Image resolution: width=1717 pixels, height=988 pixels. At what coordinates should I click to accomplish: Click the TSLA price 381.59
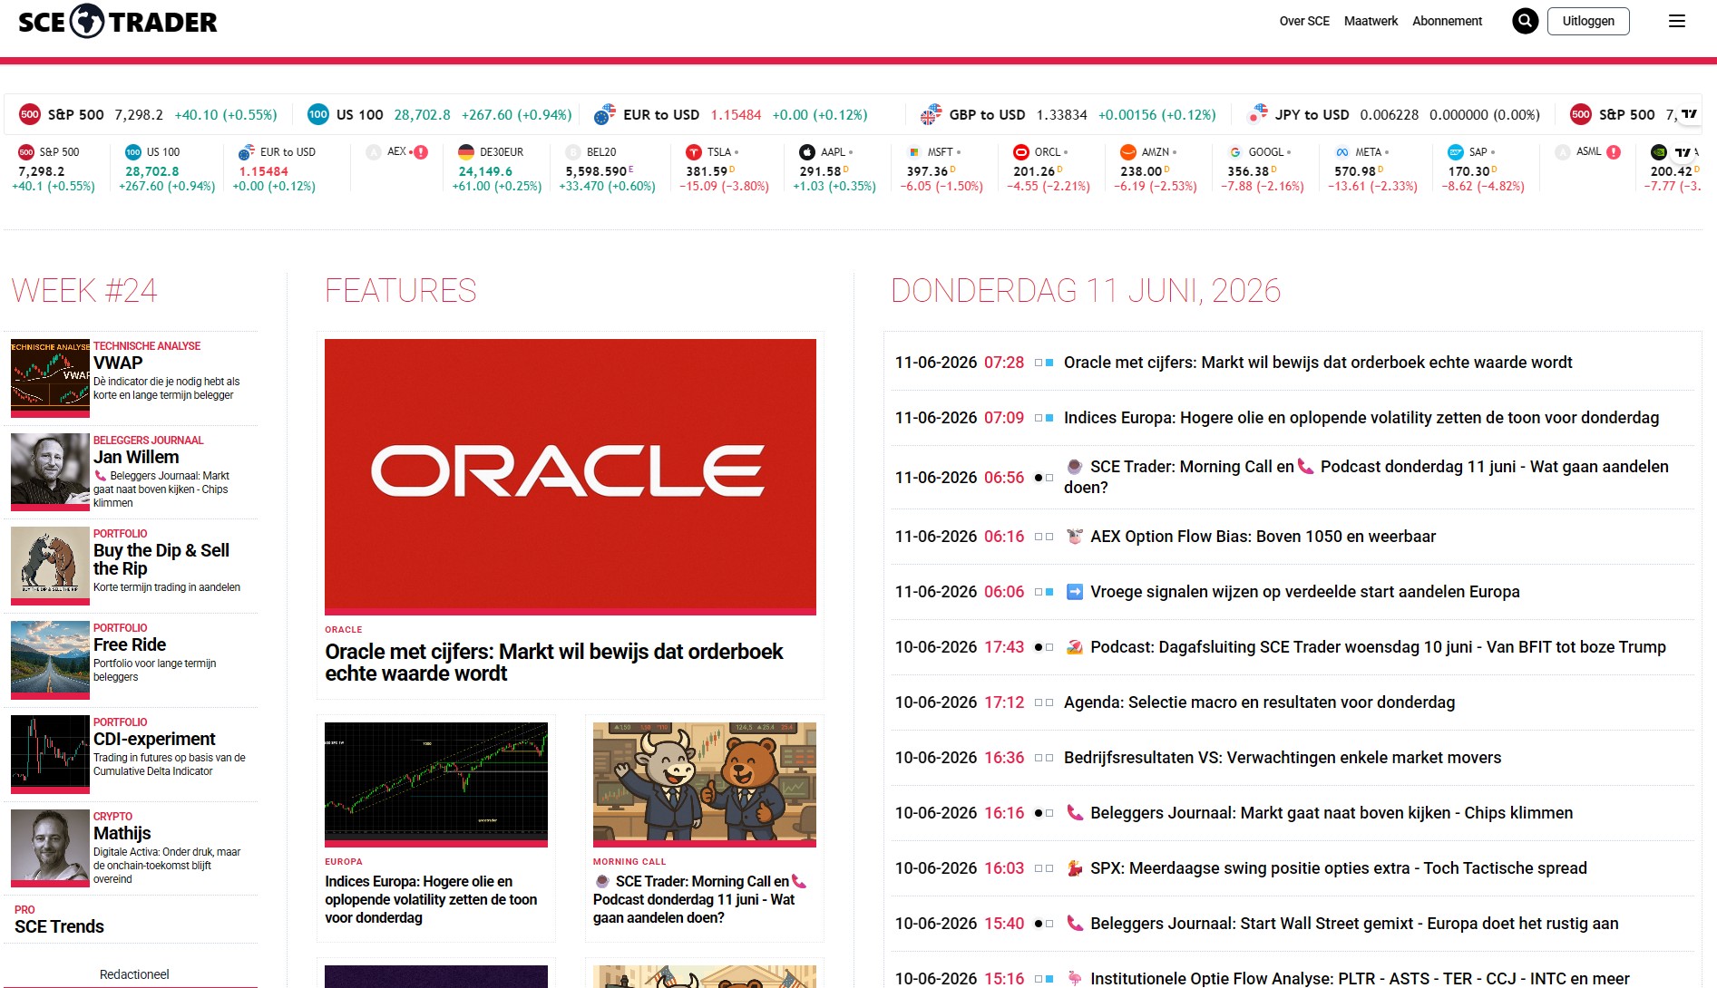pos(707,171)
